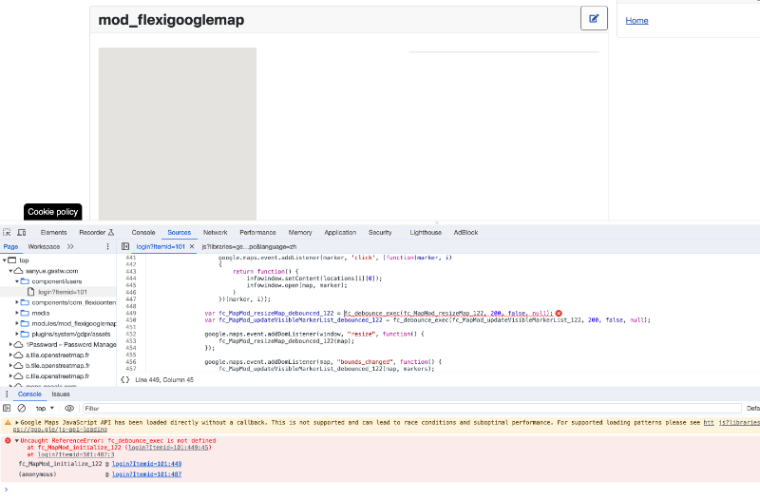This screenshot has height=500, width=760.
Task: Select the drawer Console tab
Action: pyautogui.click(x=29, y=394)
